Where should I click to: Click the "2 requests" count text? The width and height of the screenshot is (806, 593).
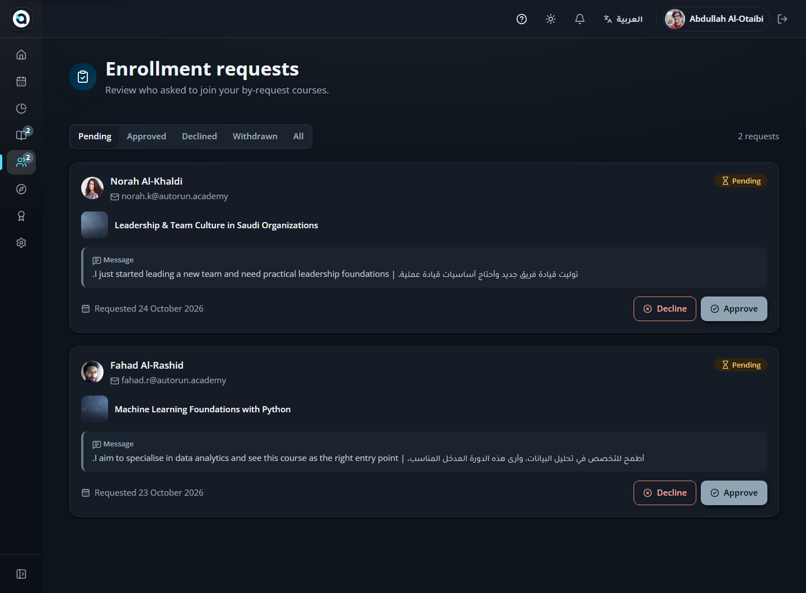click(x=758, y=137)
